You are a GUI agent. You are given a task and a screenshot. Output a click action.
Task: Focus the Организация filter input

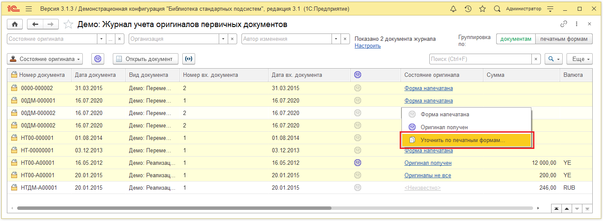tap(174, 39)
